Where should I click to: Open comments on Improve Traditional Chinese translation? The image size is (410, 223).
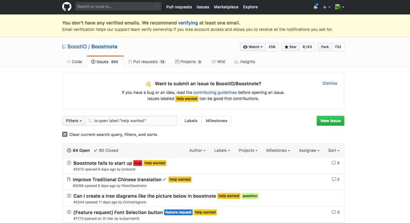click(335, 179)
